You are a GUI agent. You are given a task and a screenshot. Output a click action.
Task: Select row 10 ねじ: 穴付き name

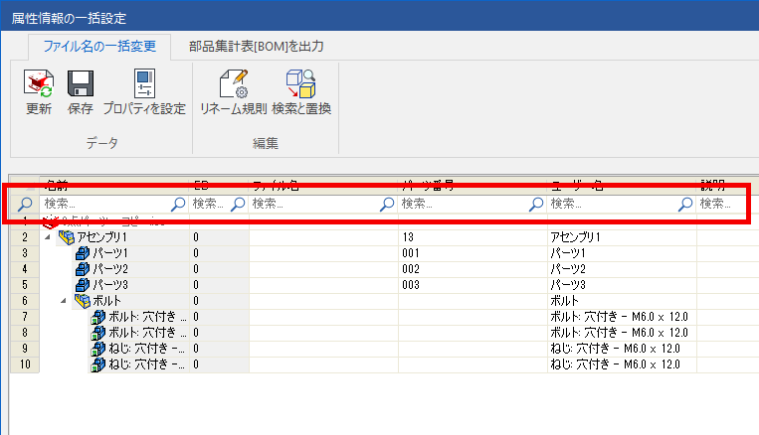146,364
